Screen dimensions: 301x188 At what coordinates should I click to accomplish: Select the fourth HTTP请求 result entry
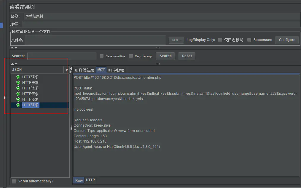30,94
